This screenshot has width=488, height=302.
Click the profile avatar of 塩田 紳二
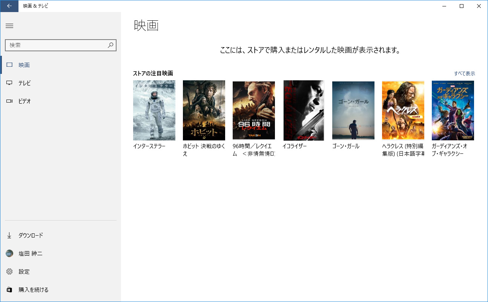pos(9,253)
